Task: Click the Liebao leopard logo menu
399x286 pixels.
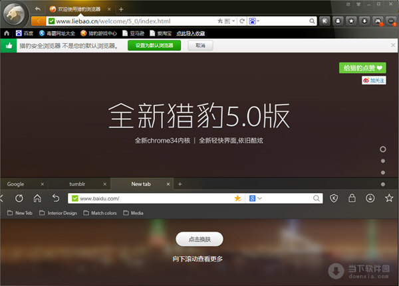Action: 15,15
